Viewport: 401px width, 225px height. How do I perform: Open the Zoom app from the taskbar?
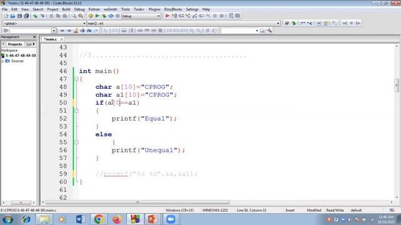pyautogui.click(x=170, y=219)
